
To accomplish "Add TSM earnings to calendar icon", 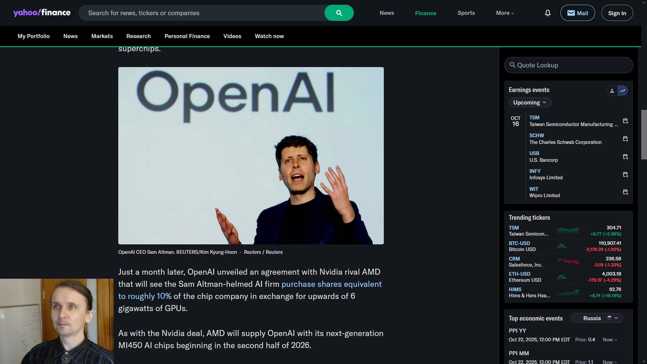I will pos(625,121).
